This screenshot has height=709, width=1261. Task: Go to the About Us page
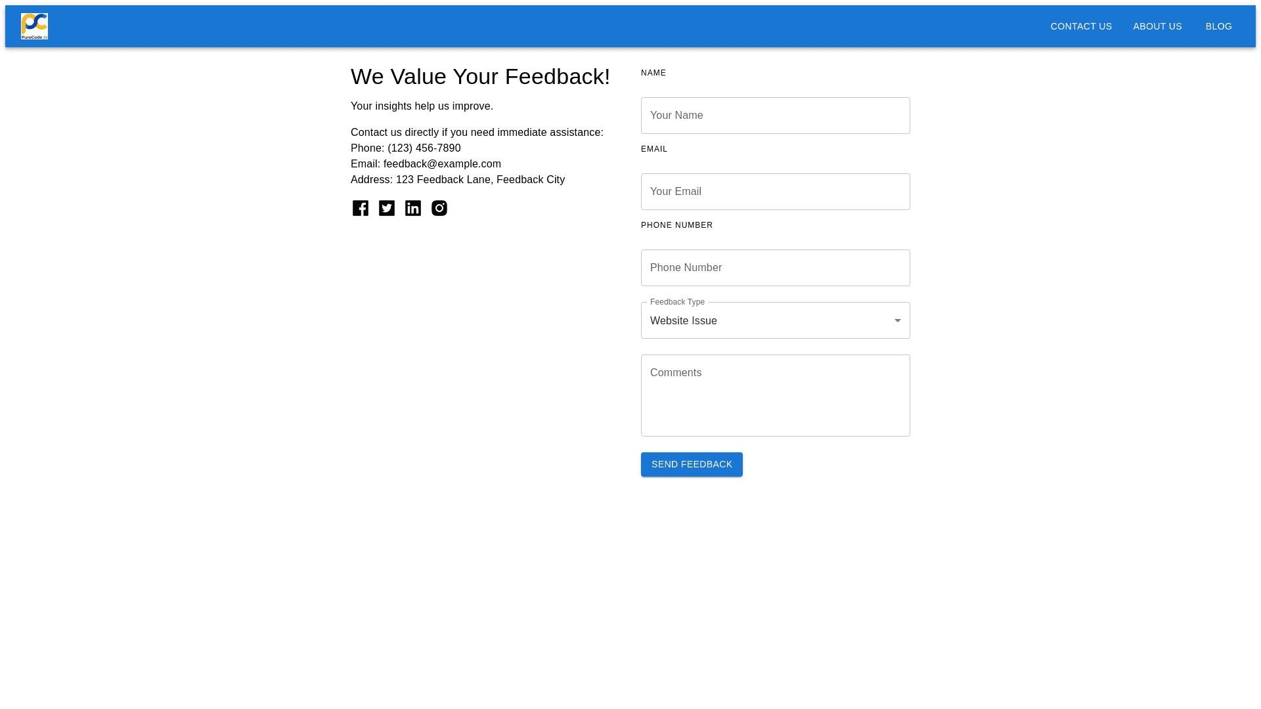click(1157, 26)
